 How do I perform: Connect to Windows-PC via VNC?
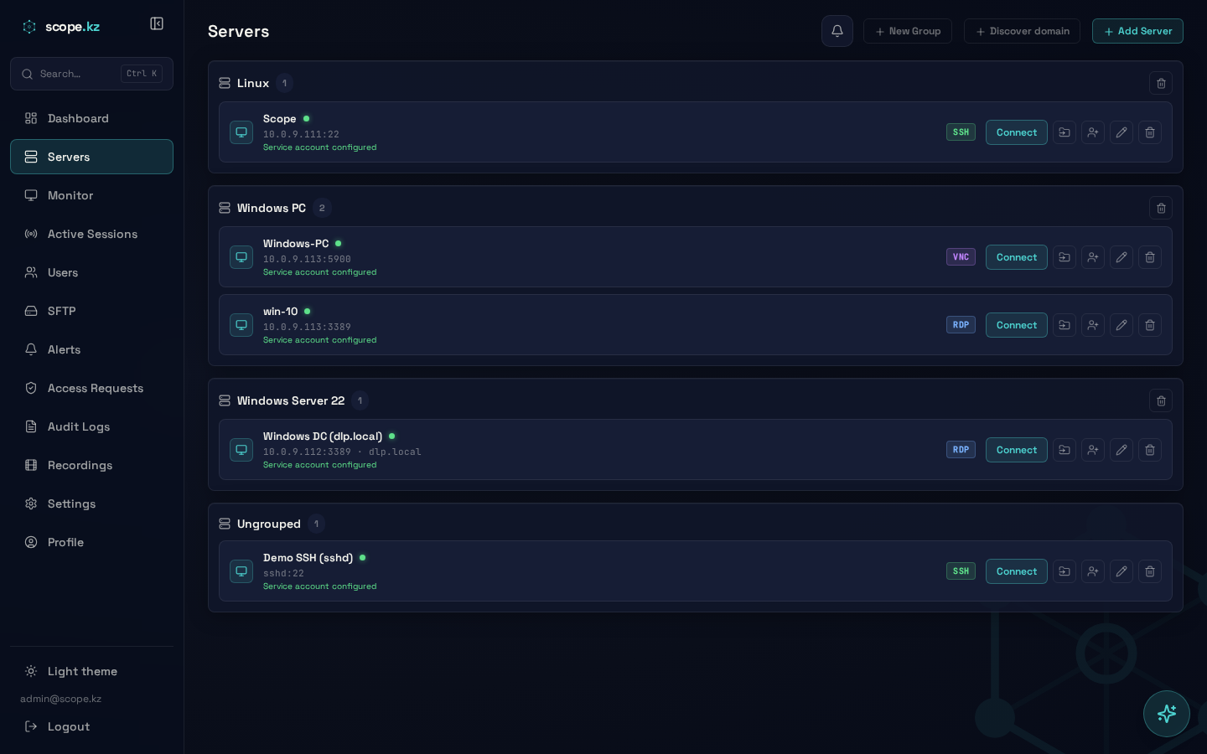[1017, 257]
